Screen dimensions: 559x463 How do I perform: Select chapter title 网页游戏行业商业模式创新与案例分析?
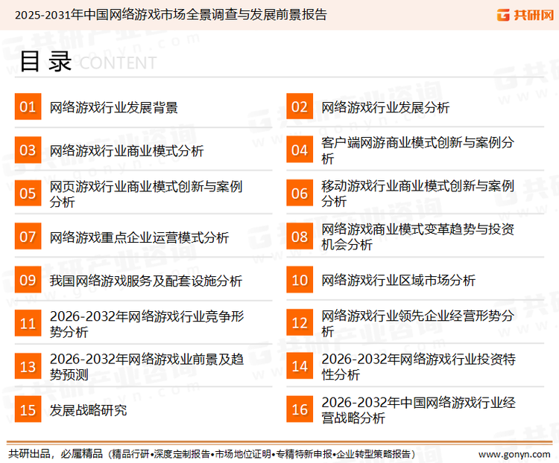[x=146, y=194]
